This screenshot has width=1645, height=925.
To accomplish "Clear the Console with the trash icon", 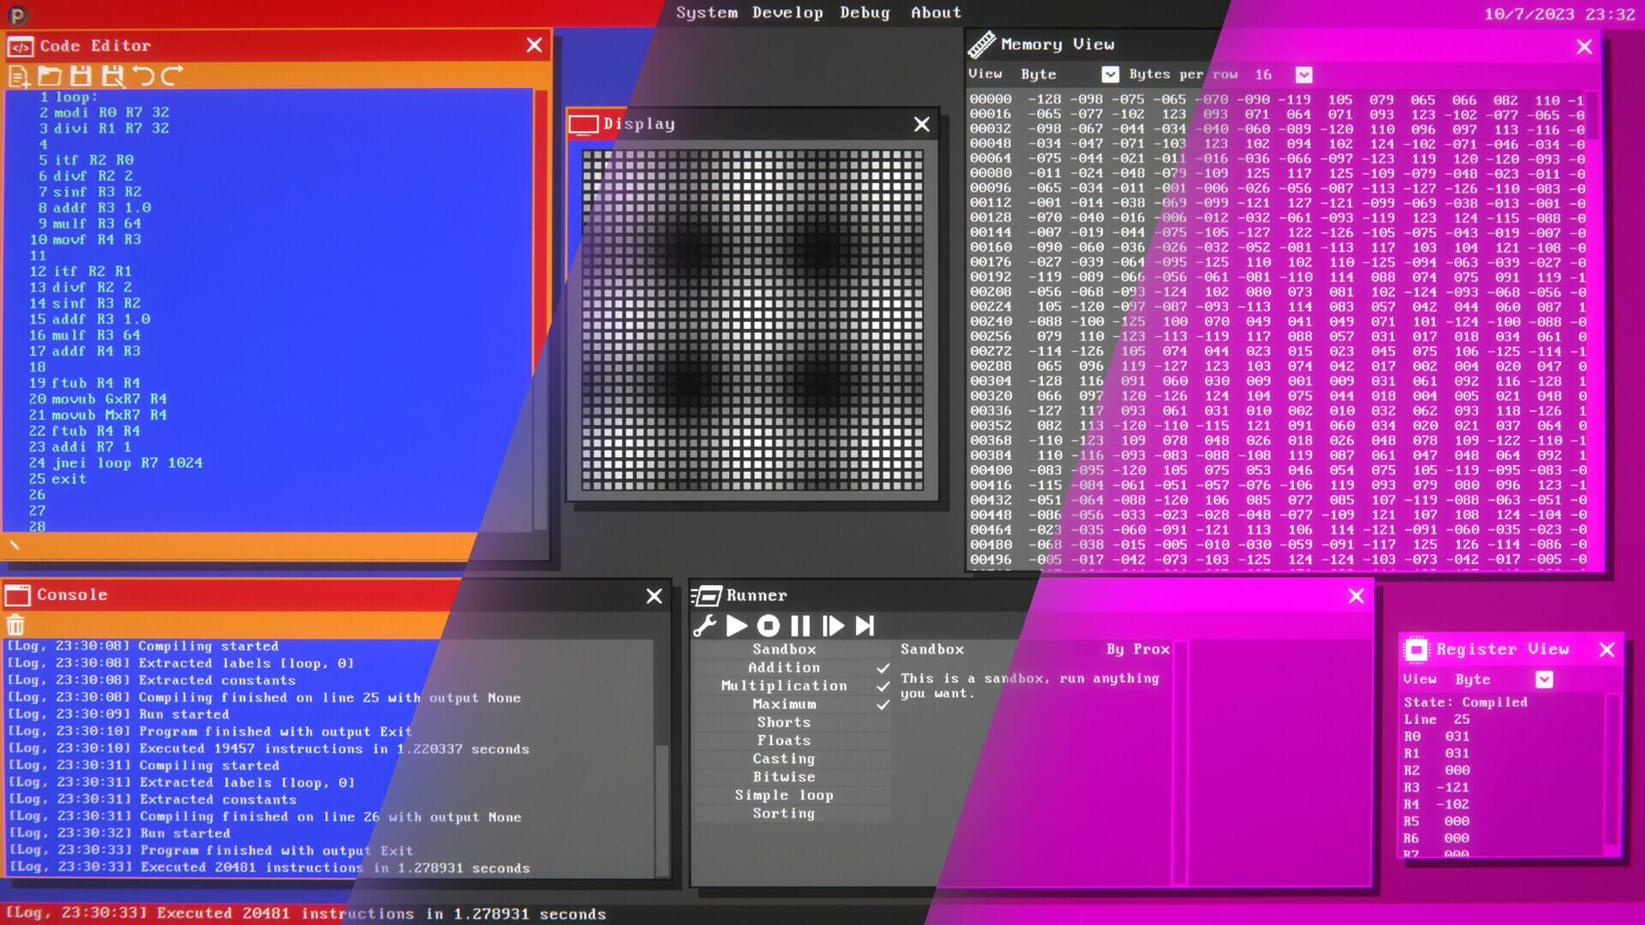I will point(17,624).
